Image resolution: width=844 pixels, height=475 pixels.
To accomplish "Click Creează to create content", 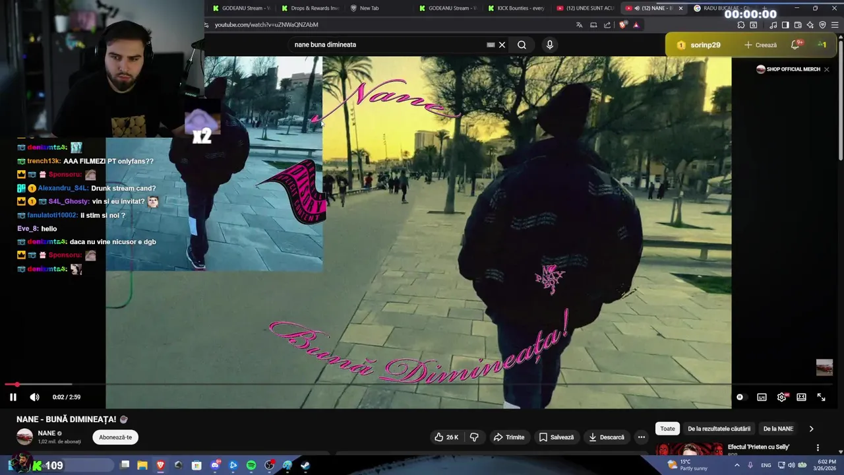I will pyautogui.click(x=760, y=45).
